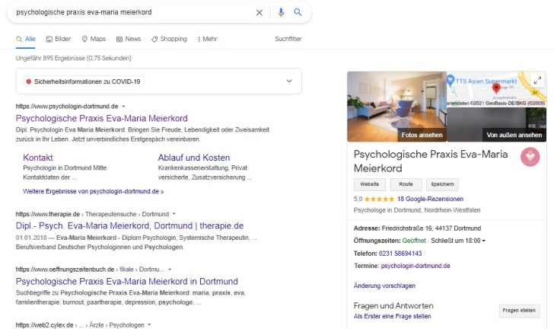Clear the search query with the X icon
This screenshot has width=554, height=329.
click(x=259, y=12)
